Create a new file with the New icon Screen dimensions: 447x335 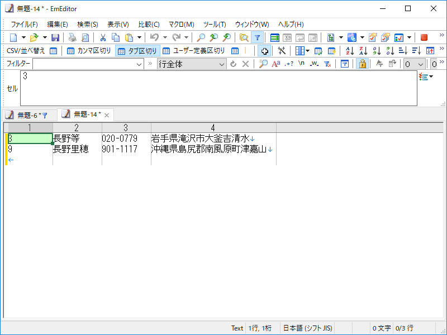(13, 37)
